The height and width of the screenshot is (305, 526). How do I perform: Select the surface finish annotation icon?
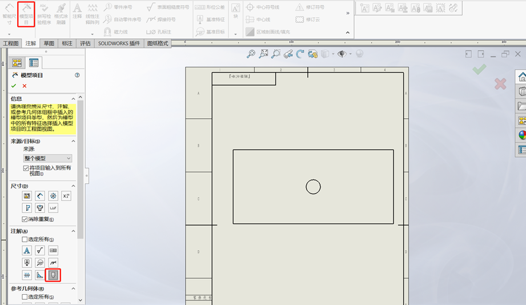[40, 250]
